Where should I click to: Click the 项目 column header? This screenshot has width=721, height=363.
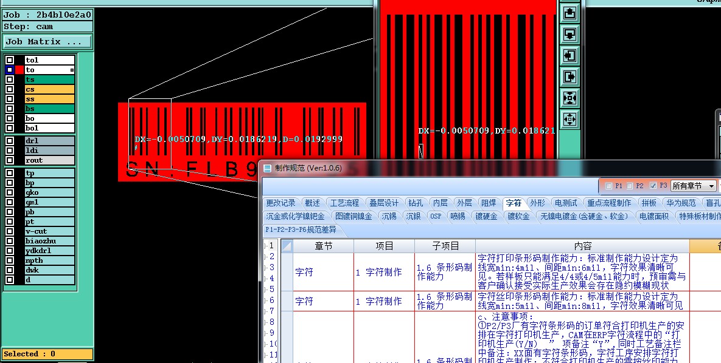[385, 246]
